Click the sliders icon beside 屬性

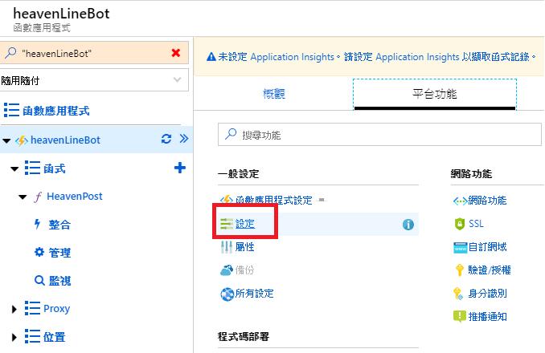pos(226,247)
